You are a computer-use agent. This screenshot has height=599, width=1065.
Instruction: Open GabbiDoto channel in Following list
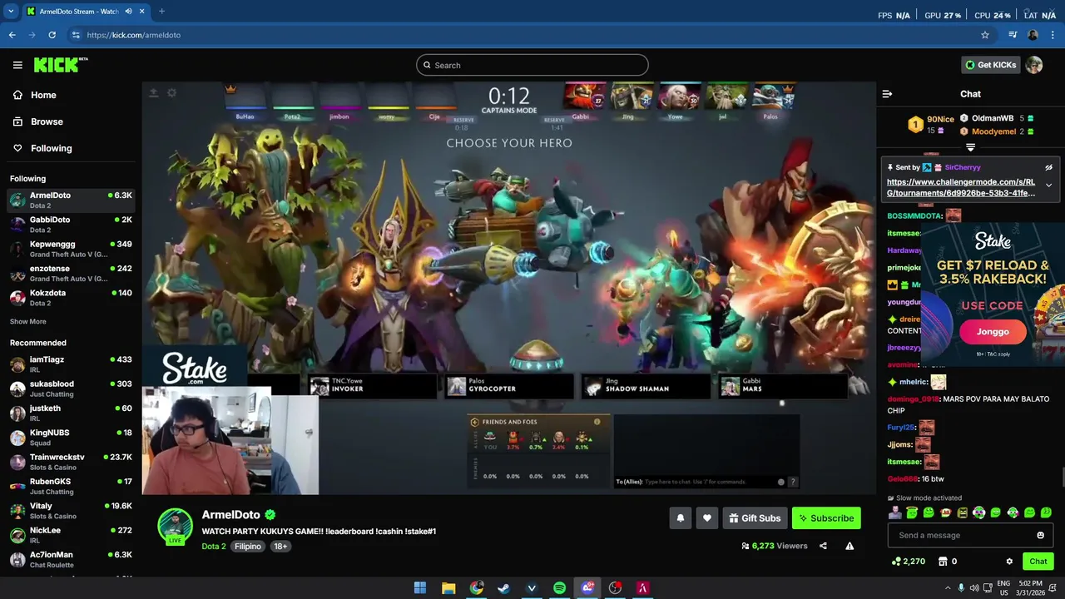(x=71, y=225)
